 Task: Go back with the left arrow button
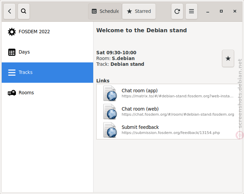point(9,12)
